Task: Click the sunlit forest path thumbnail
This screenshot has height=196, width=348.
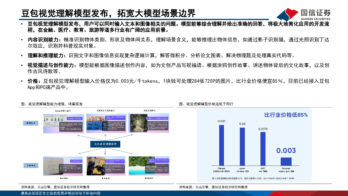Action: click(149, 123)
